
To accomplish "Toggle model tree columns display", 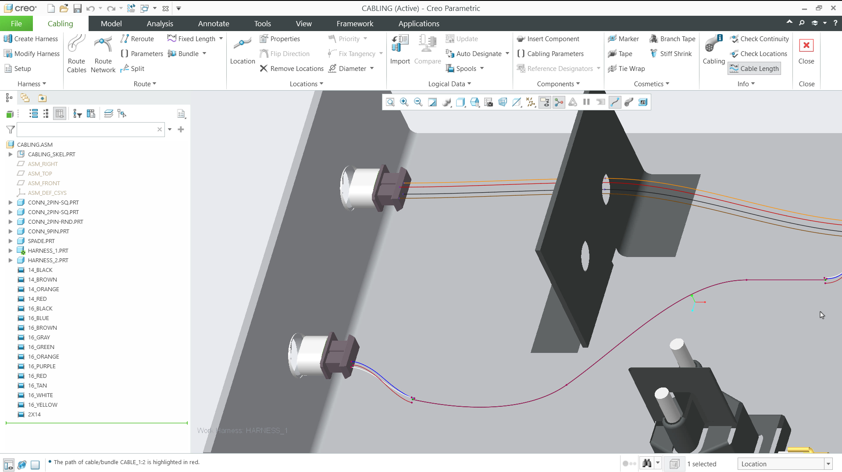I will point(60,114).
